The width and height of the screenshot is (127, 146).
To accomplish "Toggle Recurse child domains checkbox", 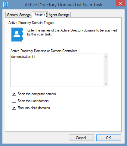I will coord(14,108).
